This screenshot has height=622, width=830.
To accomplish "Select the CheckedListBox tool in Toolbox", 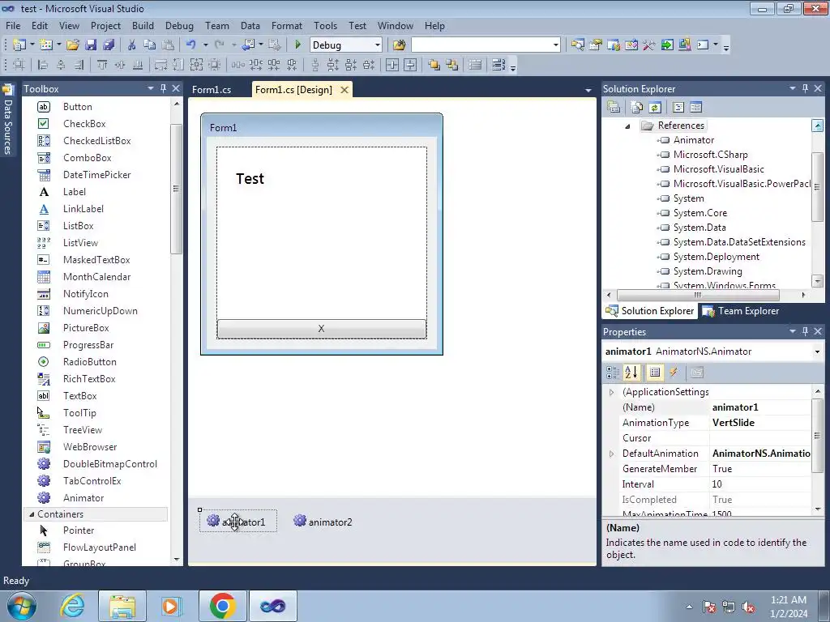I will pos(96,141).
